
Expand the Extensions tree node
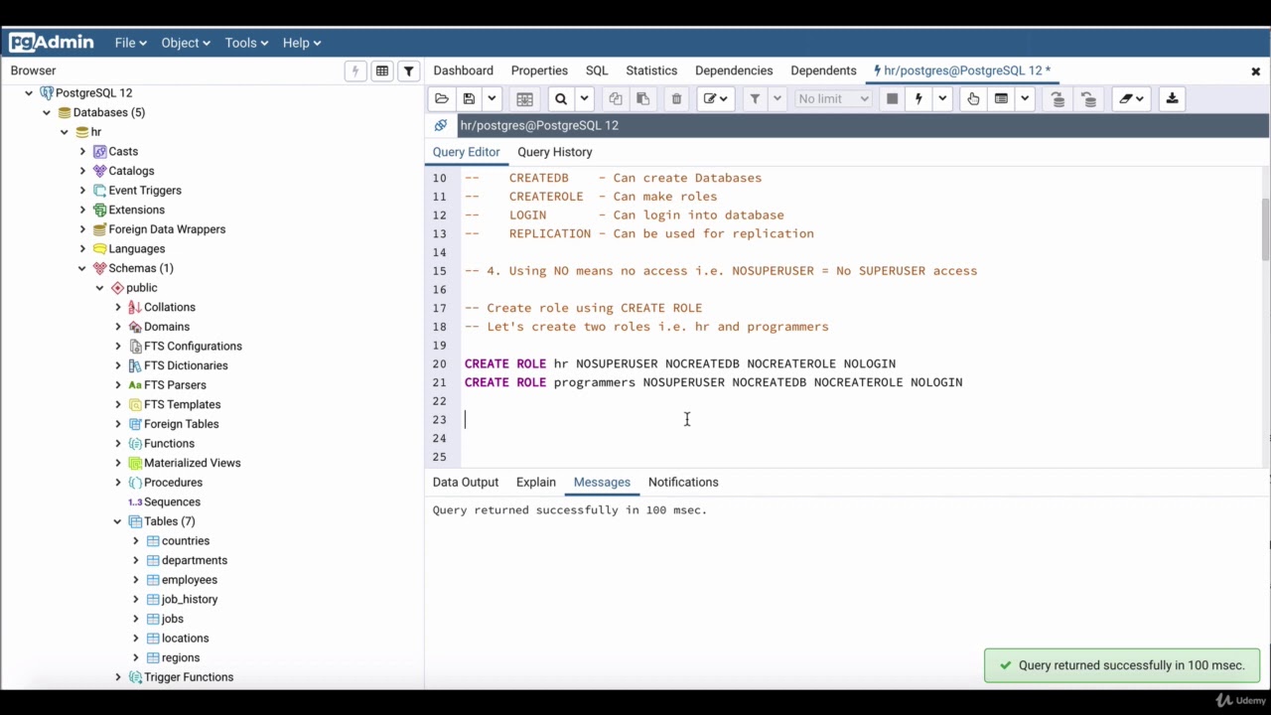tap(82, 210)
